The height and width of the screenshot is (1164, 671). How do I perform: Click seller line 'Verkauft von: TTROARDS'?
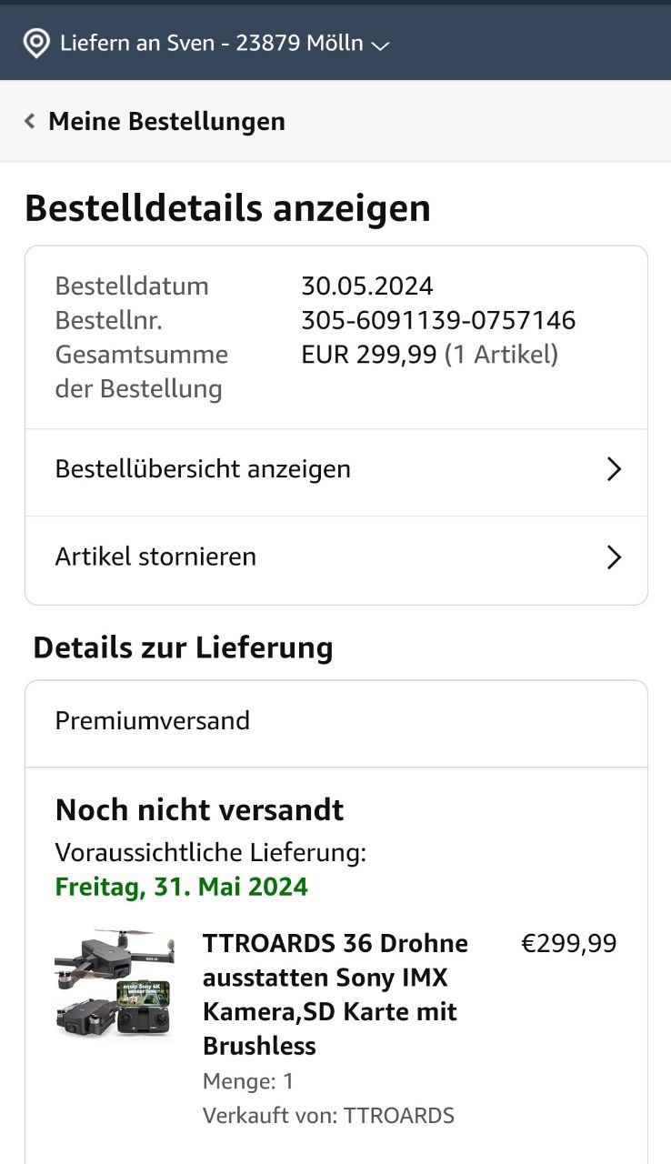[328, 1115]
